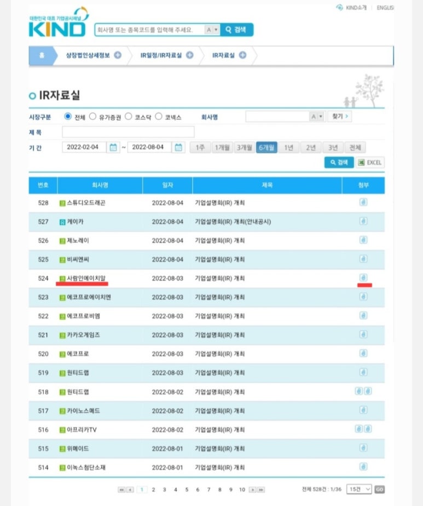This screenshot has width=423, height=506.
Task: Open first attachment for 원티드랩 row 518
Action: pyautogui.click(x=358, y=391)
